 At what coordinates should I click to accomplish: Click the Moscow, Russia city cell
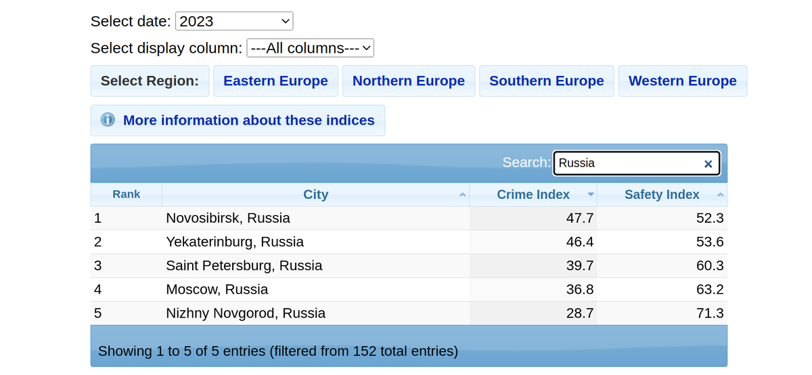pos(217,290)
